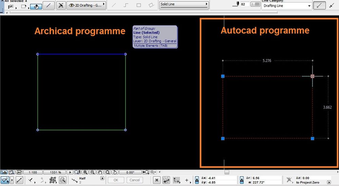Click the suspend groups icon
This screenshot has width=339, height=186.
pos(53,180)
